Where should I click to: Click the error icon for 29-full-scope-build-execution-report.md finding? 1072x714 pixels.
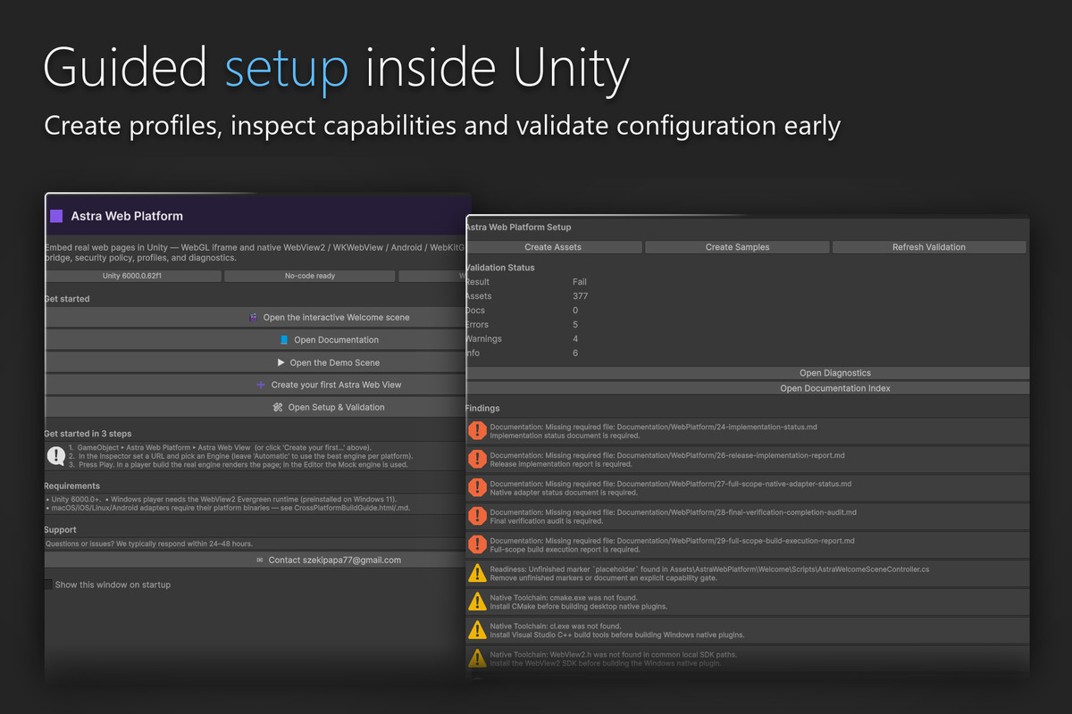coord(478,545)
